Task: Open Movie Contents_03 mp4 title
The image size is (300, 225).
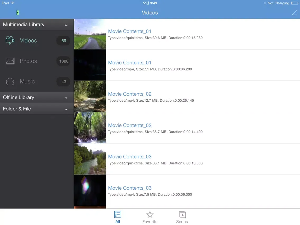Action: tap(130, 188)
